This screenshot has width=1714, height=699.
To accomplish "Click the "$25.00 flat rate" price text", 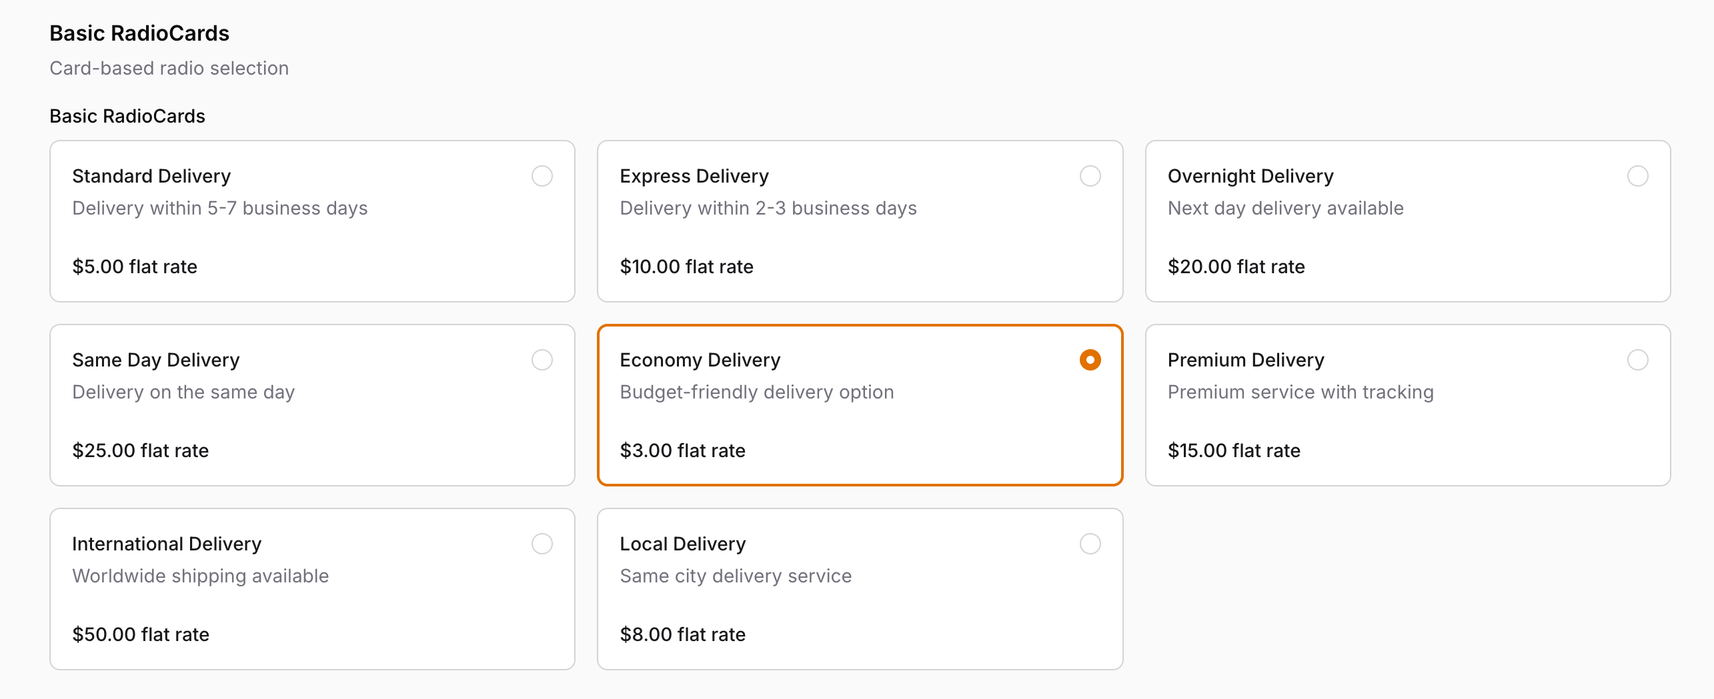I will point(141,450).
